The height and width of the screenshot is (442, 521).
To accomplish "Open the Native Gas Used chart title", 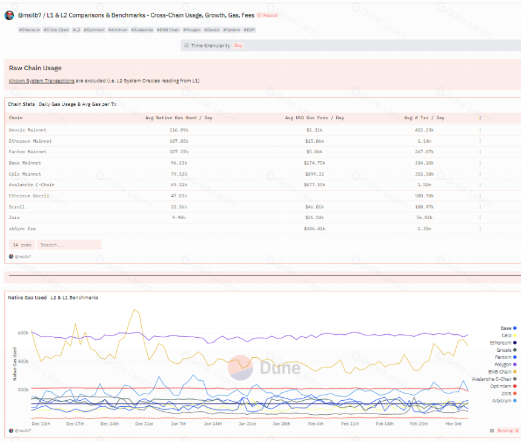I will (27, 297).
